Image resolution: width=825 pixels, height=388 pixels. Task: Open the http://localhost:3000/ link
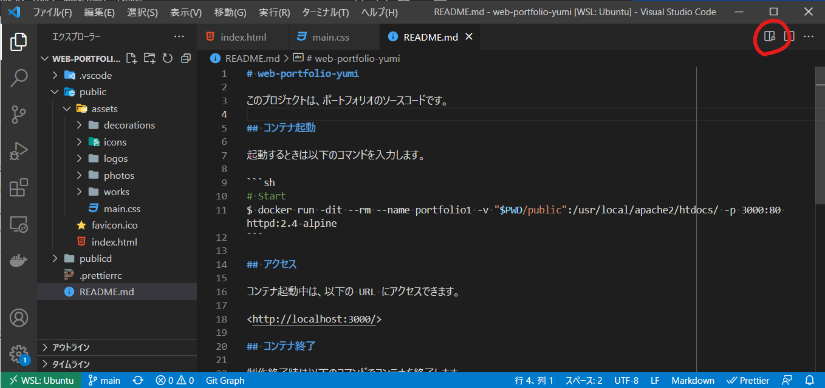click(x=314, y=319)
